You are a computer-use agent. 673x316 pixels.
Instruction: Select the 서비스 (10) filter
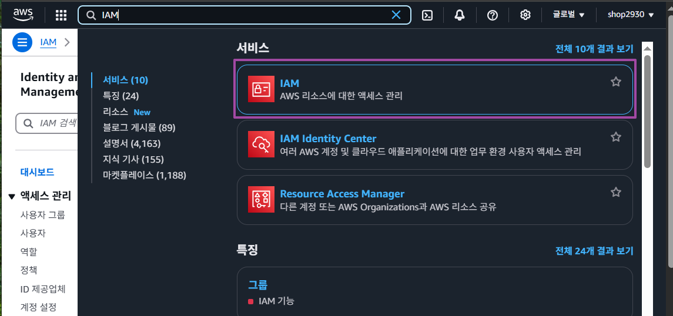[125, 80]
